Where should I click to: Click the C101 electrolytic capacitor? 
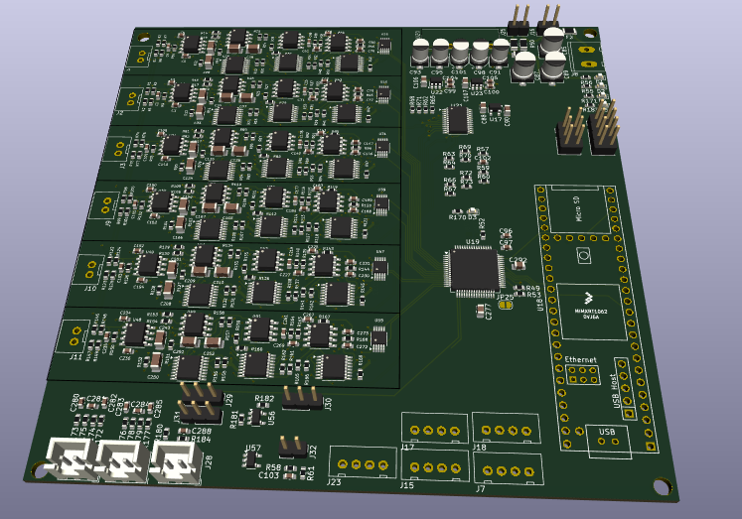460,54
